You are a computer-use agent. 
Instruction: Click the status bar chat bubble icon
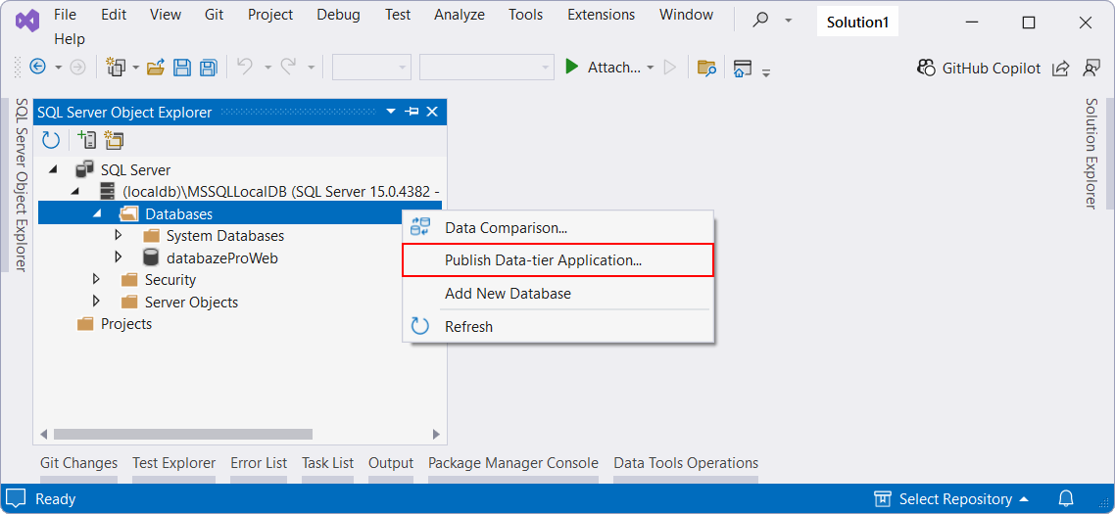click(x=16, y=498)
